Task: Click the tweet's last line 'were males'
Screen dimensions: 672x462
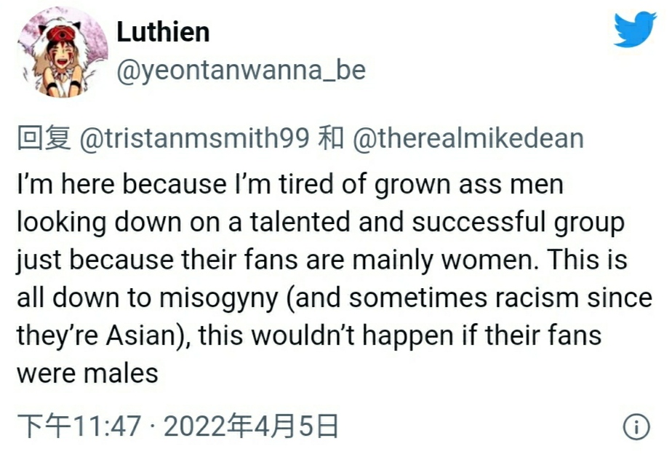Action: pos(87,373)
